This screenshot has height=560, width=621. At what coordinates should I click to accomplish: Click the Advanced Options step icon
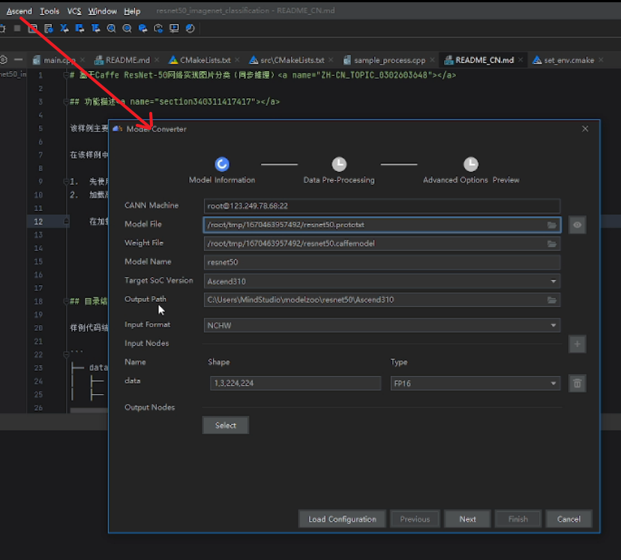471,164
